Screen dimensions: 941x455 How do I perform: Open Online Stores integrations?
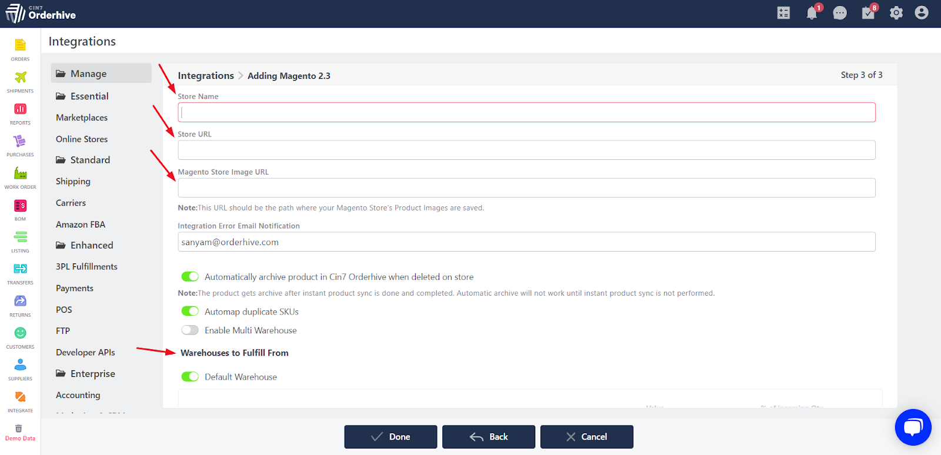[x=82, y=139]
